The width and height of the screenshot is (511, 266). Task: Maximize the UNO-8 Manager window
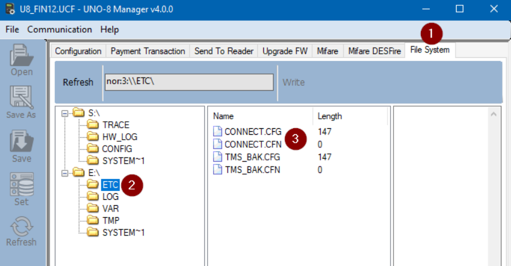pos(460,9)
